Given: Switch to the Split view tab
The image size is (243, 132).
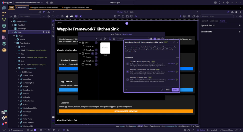Looking at the screenshot, I should (132, 12).
